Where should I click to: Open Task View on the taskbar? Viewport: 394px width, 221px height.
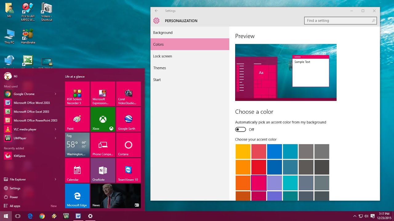click(18, 216)
